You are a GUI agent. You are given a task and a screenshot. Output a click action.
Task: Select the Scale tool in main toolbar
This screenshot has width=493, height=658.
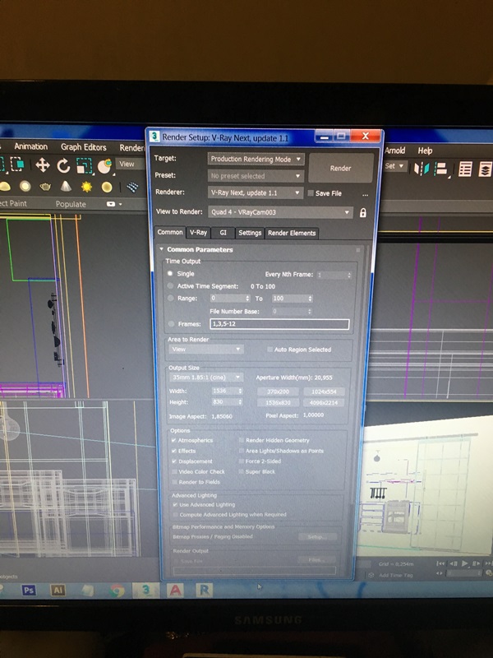(x=84, y=166)
